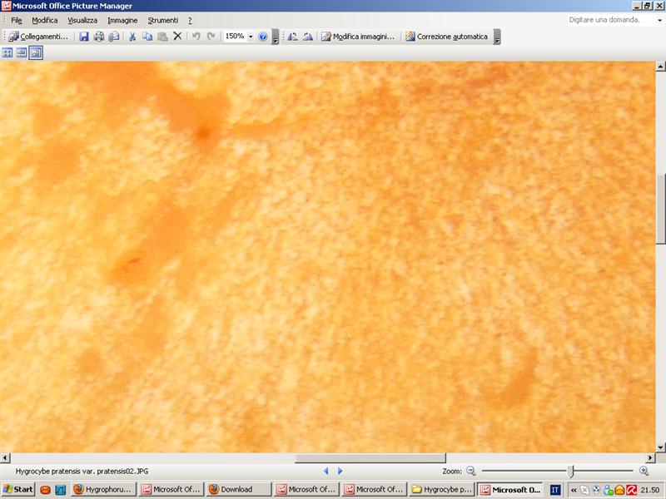Click the Print icon in toolbar
This screenshot has width=666, height=499.
pos(99,37)
